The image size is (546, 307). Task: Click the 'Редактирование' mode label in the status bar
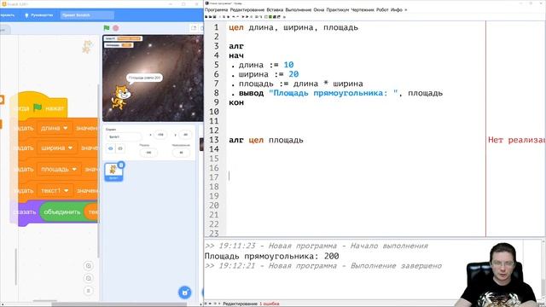coord(240,304)
